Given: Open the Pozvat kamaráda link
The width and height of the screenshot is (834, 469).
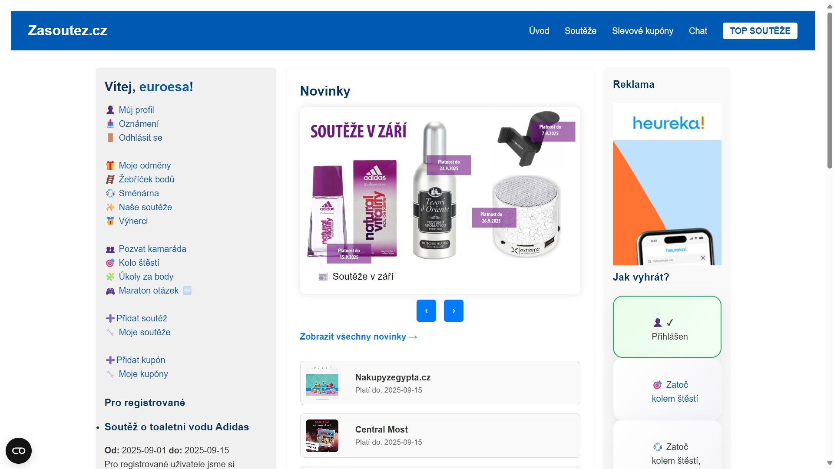Looking at the screenshot, I should pyautogui.click(x=152, y=249).
